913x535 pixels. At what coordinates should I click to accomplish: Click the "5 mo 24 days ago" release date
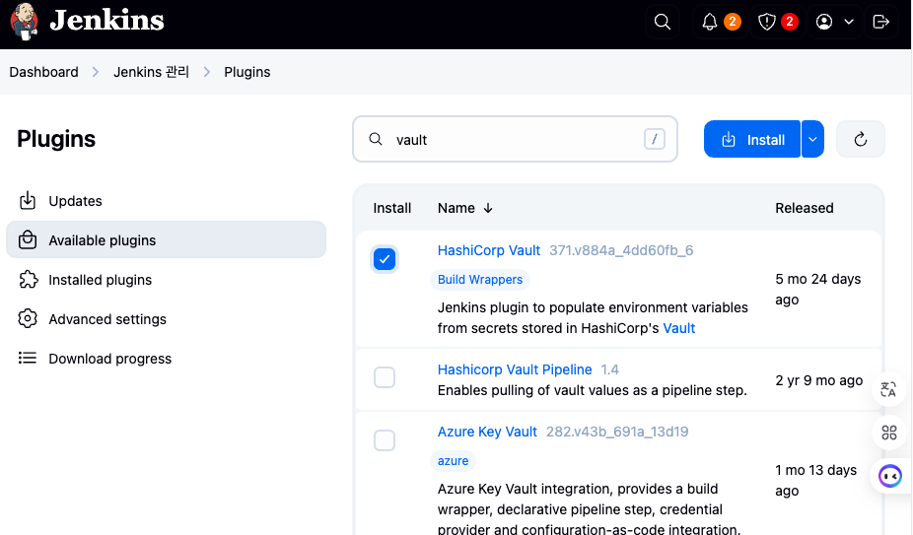coord(817,290)
